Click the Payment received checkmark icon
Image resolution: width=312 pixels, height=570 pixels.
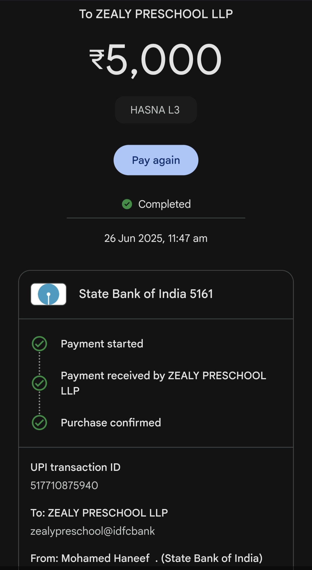point(39,383)
